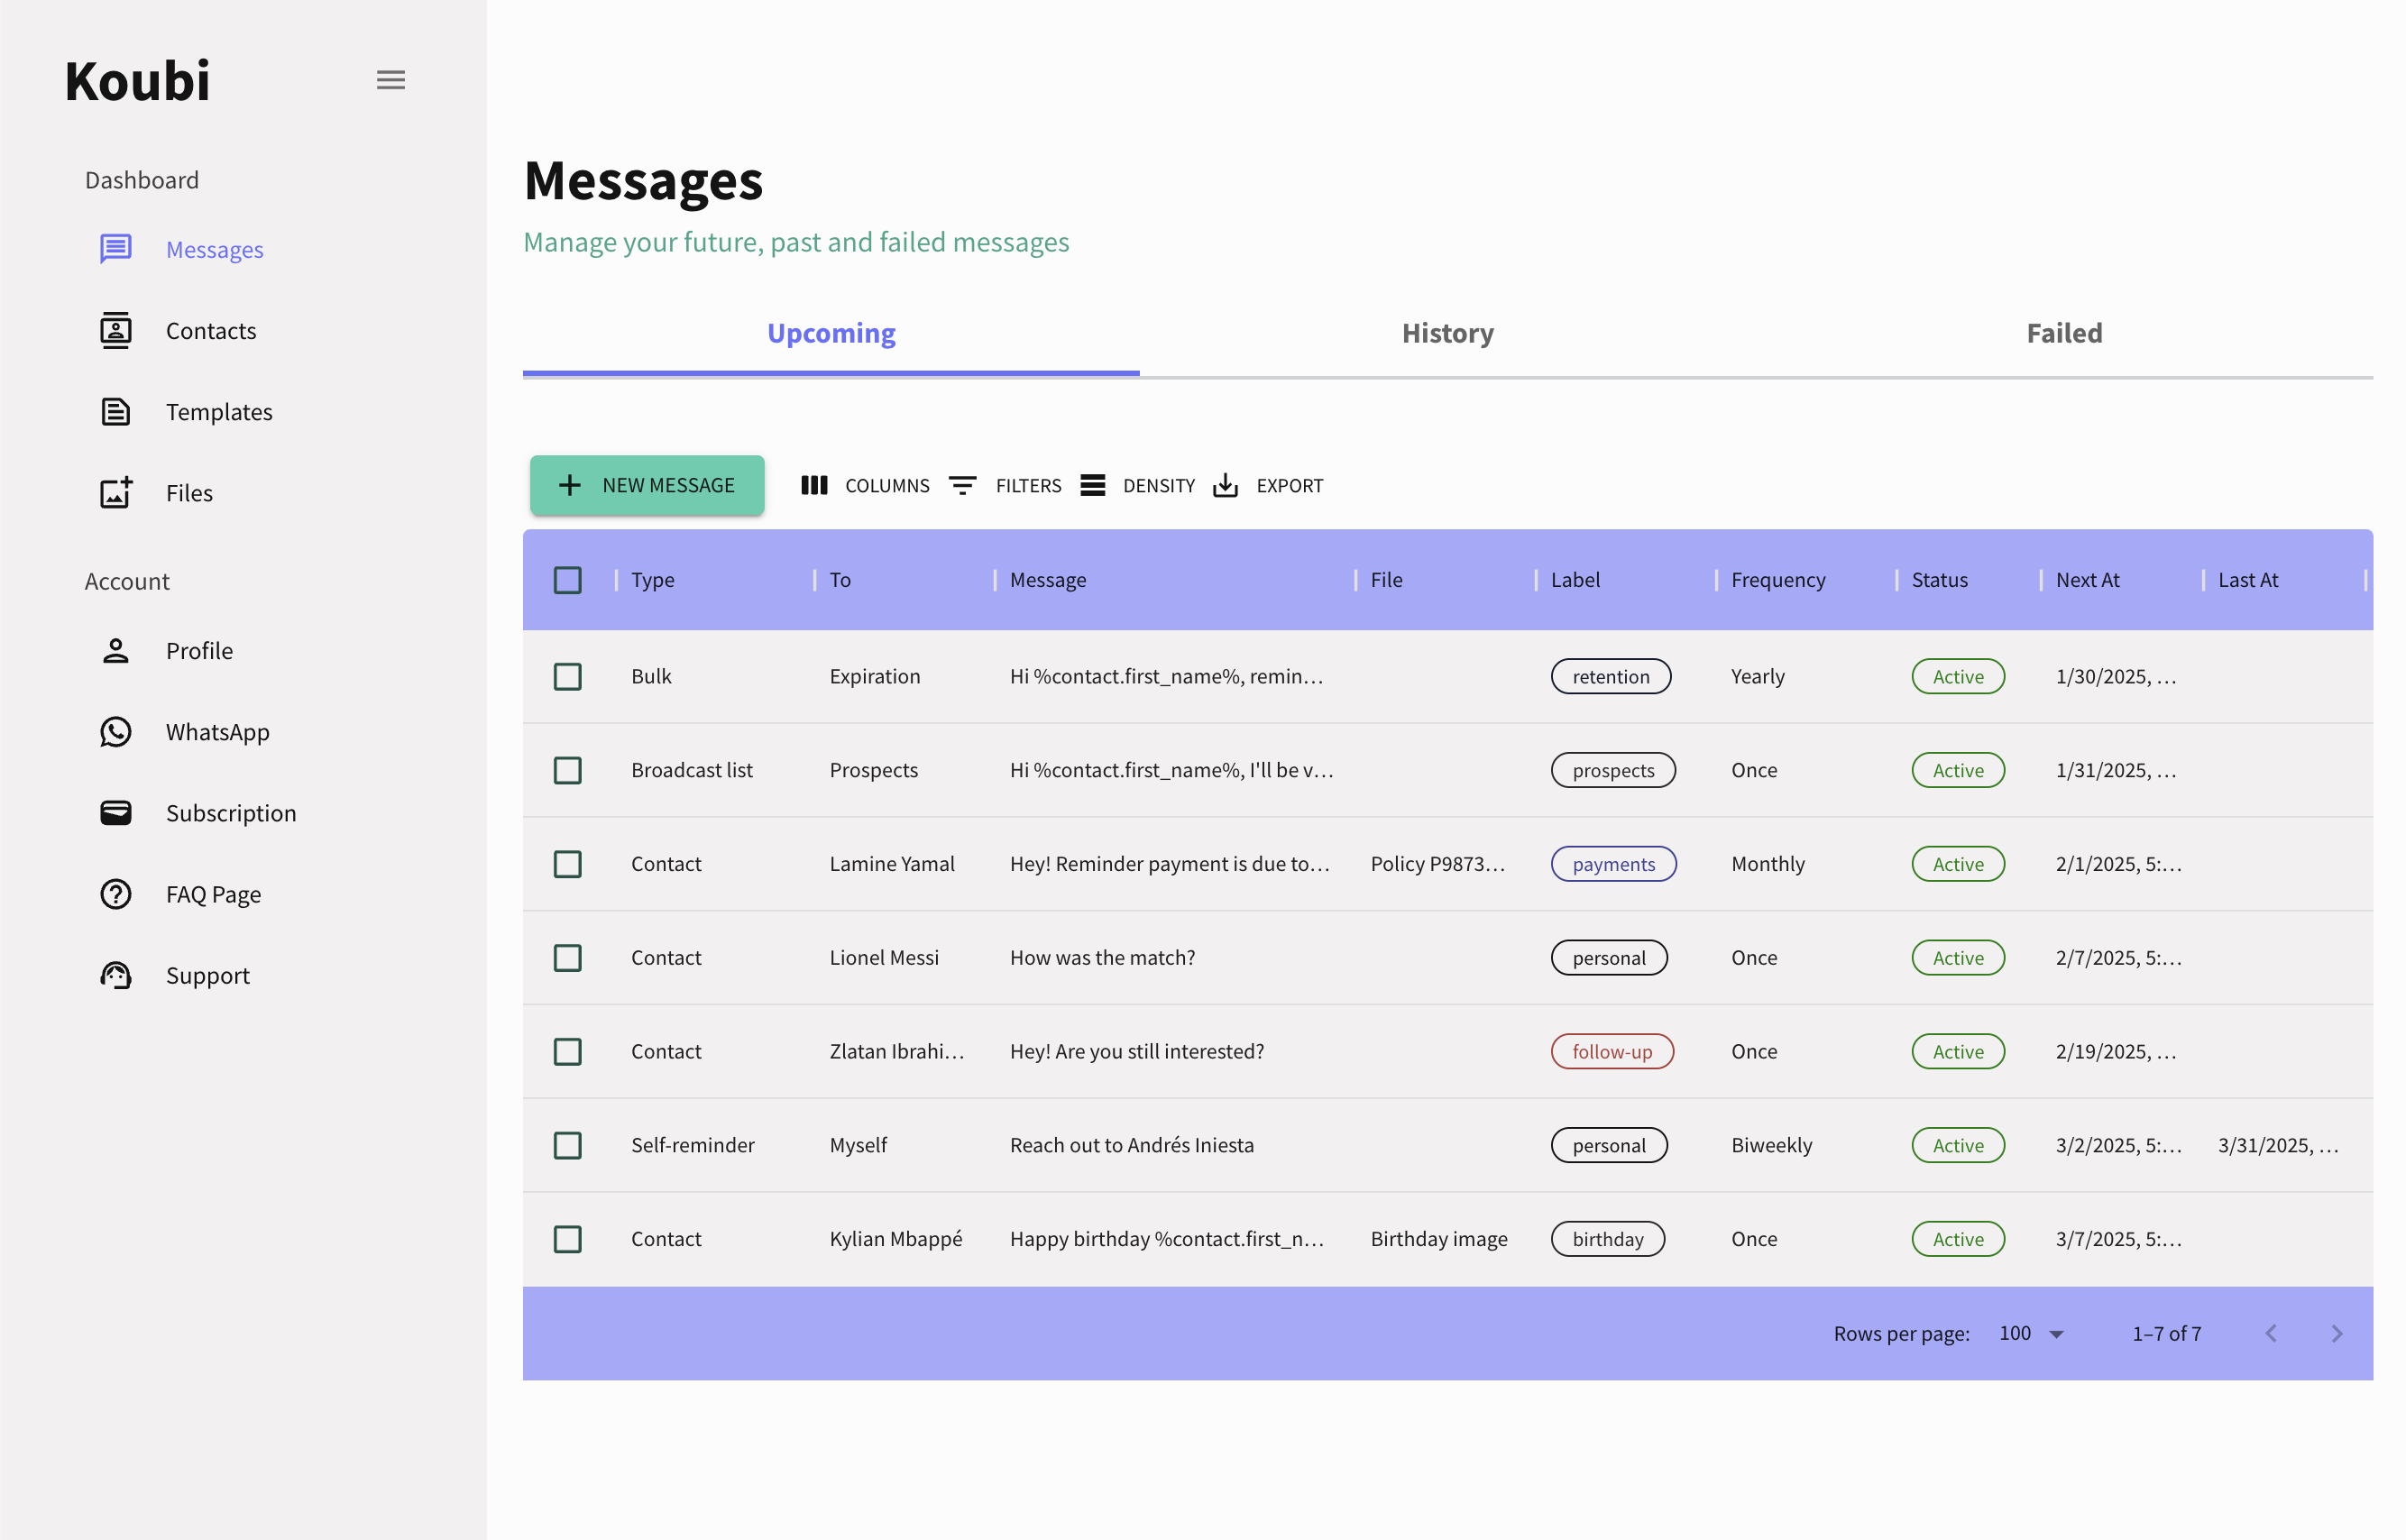
Task: Click the Profile person icon
Action: coord(116,651)
